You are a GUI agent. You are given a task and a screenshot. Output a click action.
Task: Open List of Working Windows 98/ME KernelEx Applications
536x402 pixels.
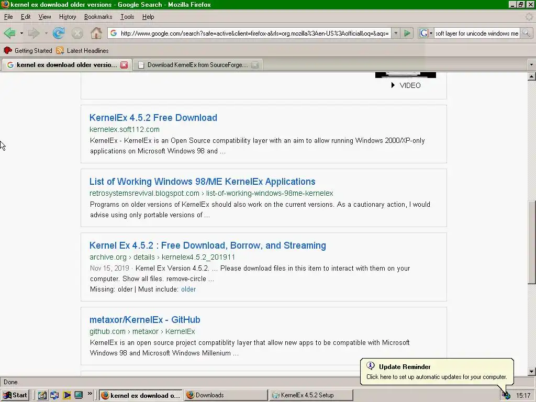(203, 182)
